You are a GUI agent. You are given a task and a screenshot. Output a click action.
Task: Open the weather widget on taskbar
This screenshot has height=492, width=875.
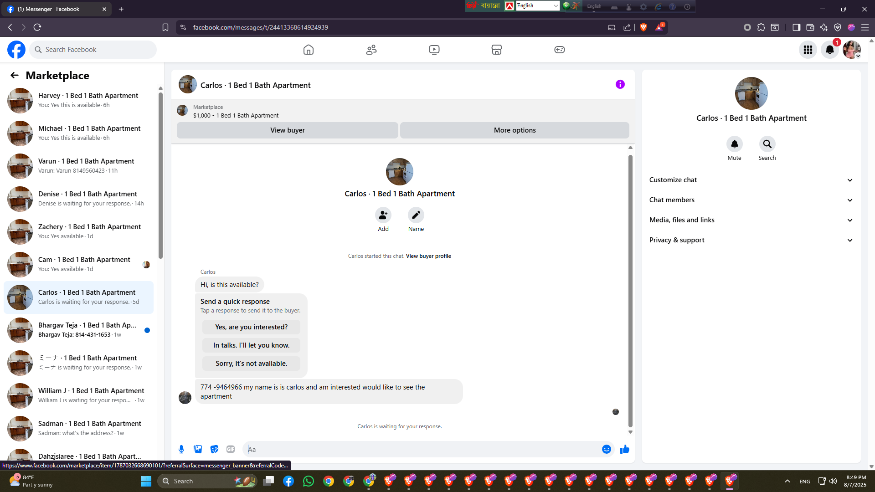coord(31,481)
